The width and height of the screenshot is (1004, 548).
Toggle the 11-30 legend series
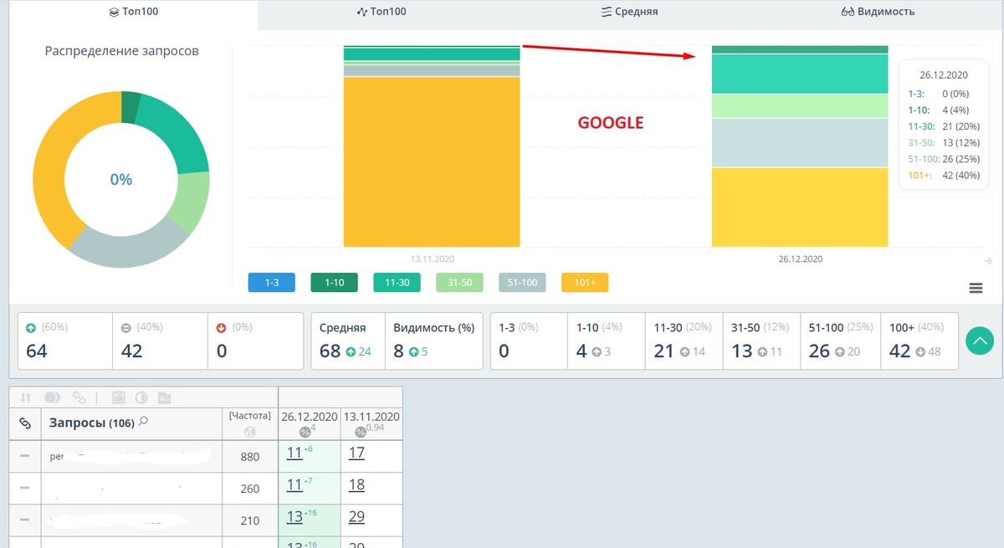point(397,283)
